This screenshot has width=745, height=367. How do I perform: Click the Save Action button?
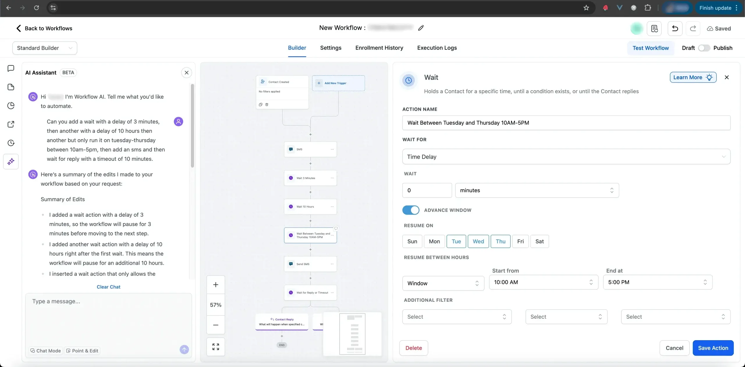[x=713, y=348]
